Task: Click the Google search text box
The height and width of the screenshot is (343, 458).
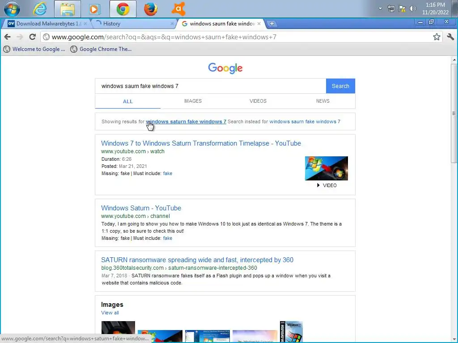Action: pos(210,86)
